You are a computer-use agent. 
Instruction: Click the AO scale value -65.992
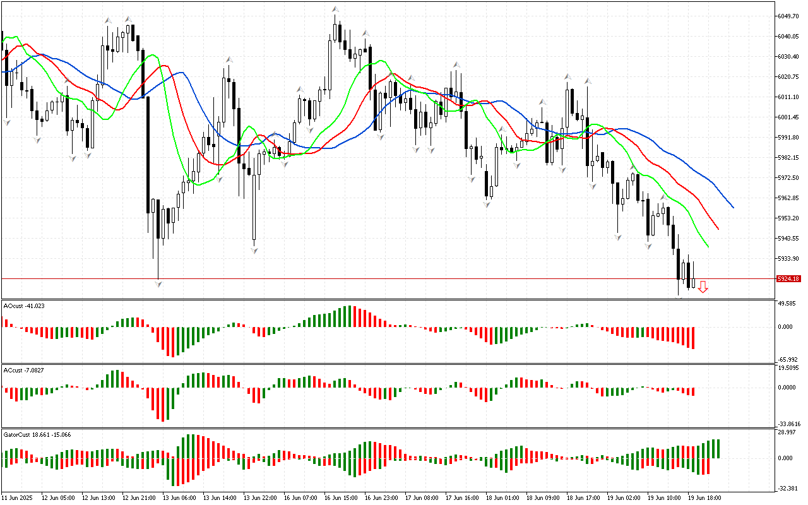tap(789, 359)
